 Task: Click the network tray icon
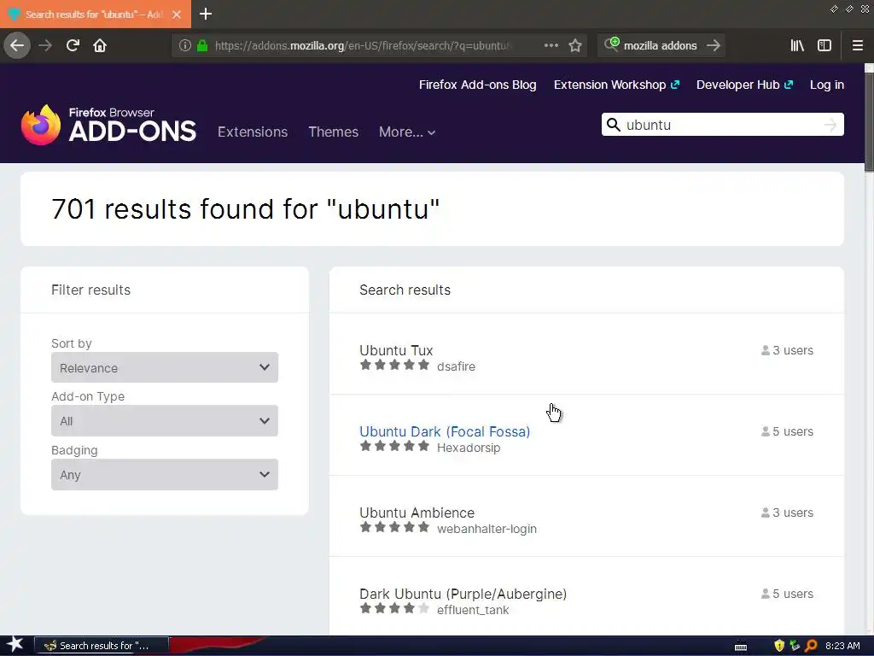click(795, 646)
